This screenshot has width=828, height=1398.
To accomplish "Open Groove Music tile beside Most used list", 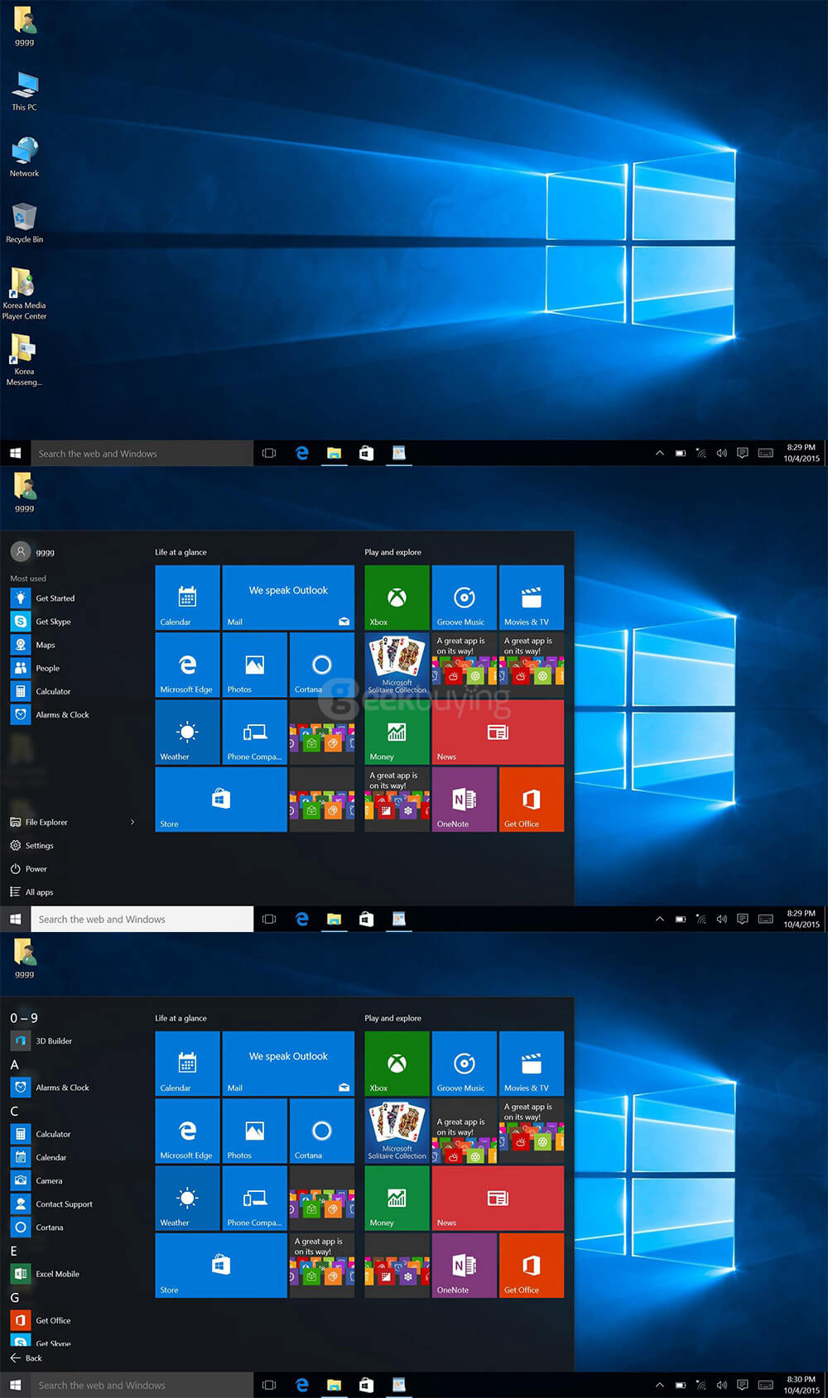I will pos(465,597).
